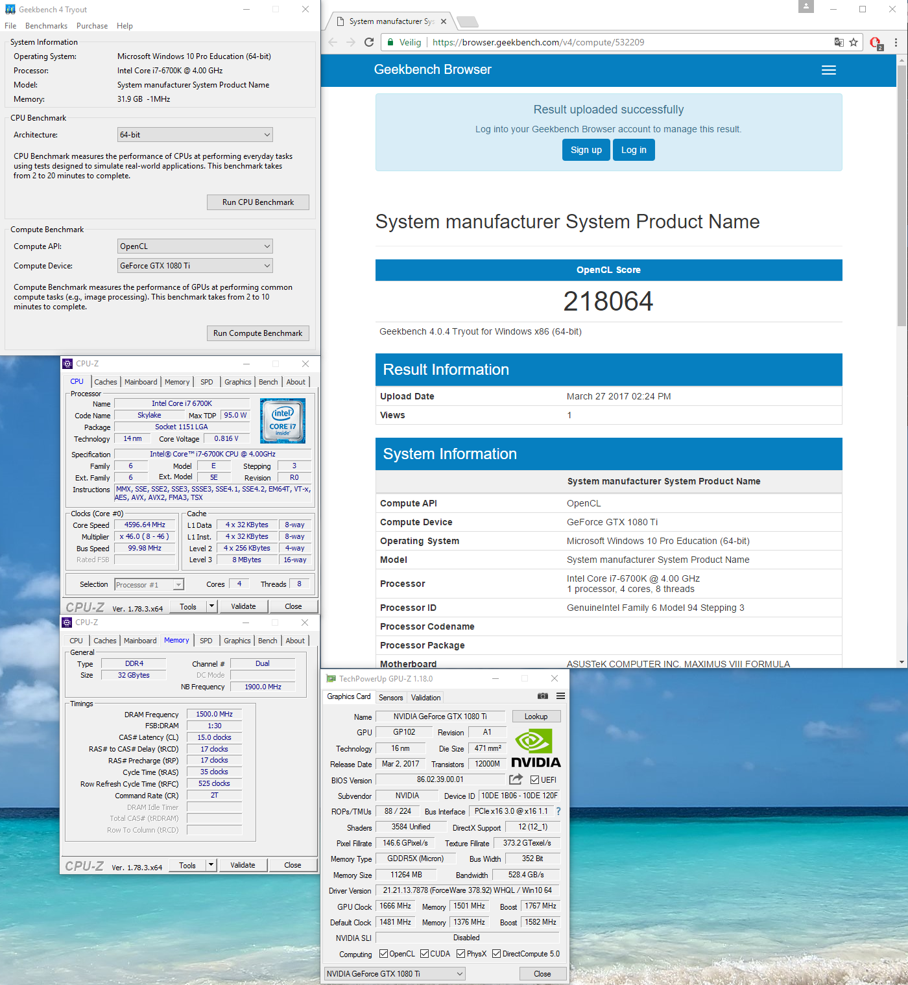Switch to SPD tab in bottom CPU-Z
The width and height of the screenshot is (908, 985).
point(206,641)
